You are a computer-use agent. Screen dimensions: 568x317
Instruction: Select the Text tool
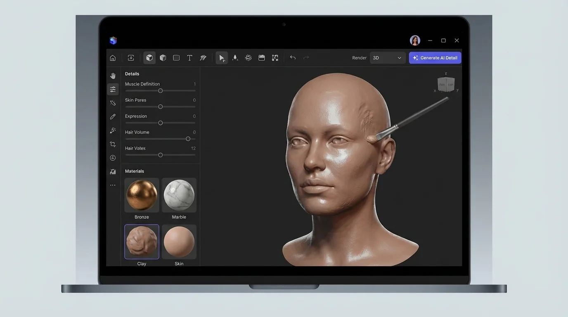tap(189, 58)
